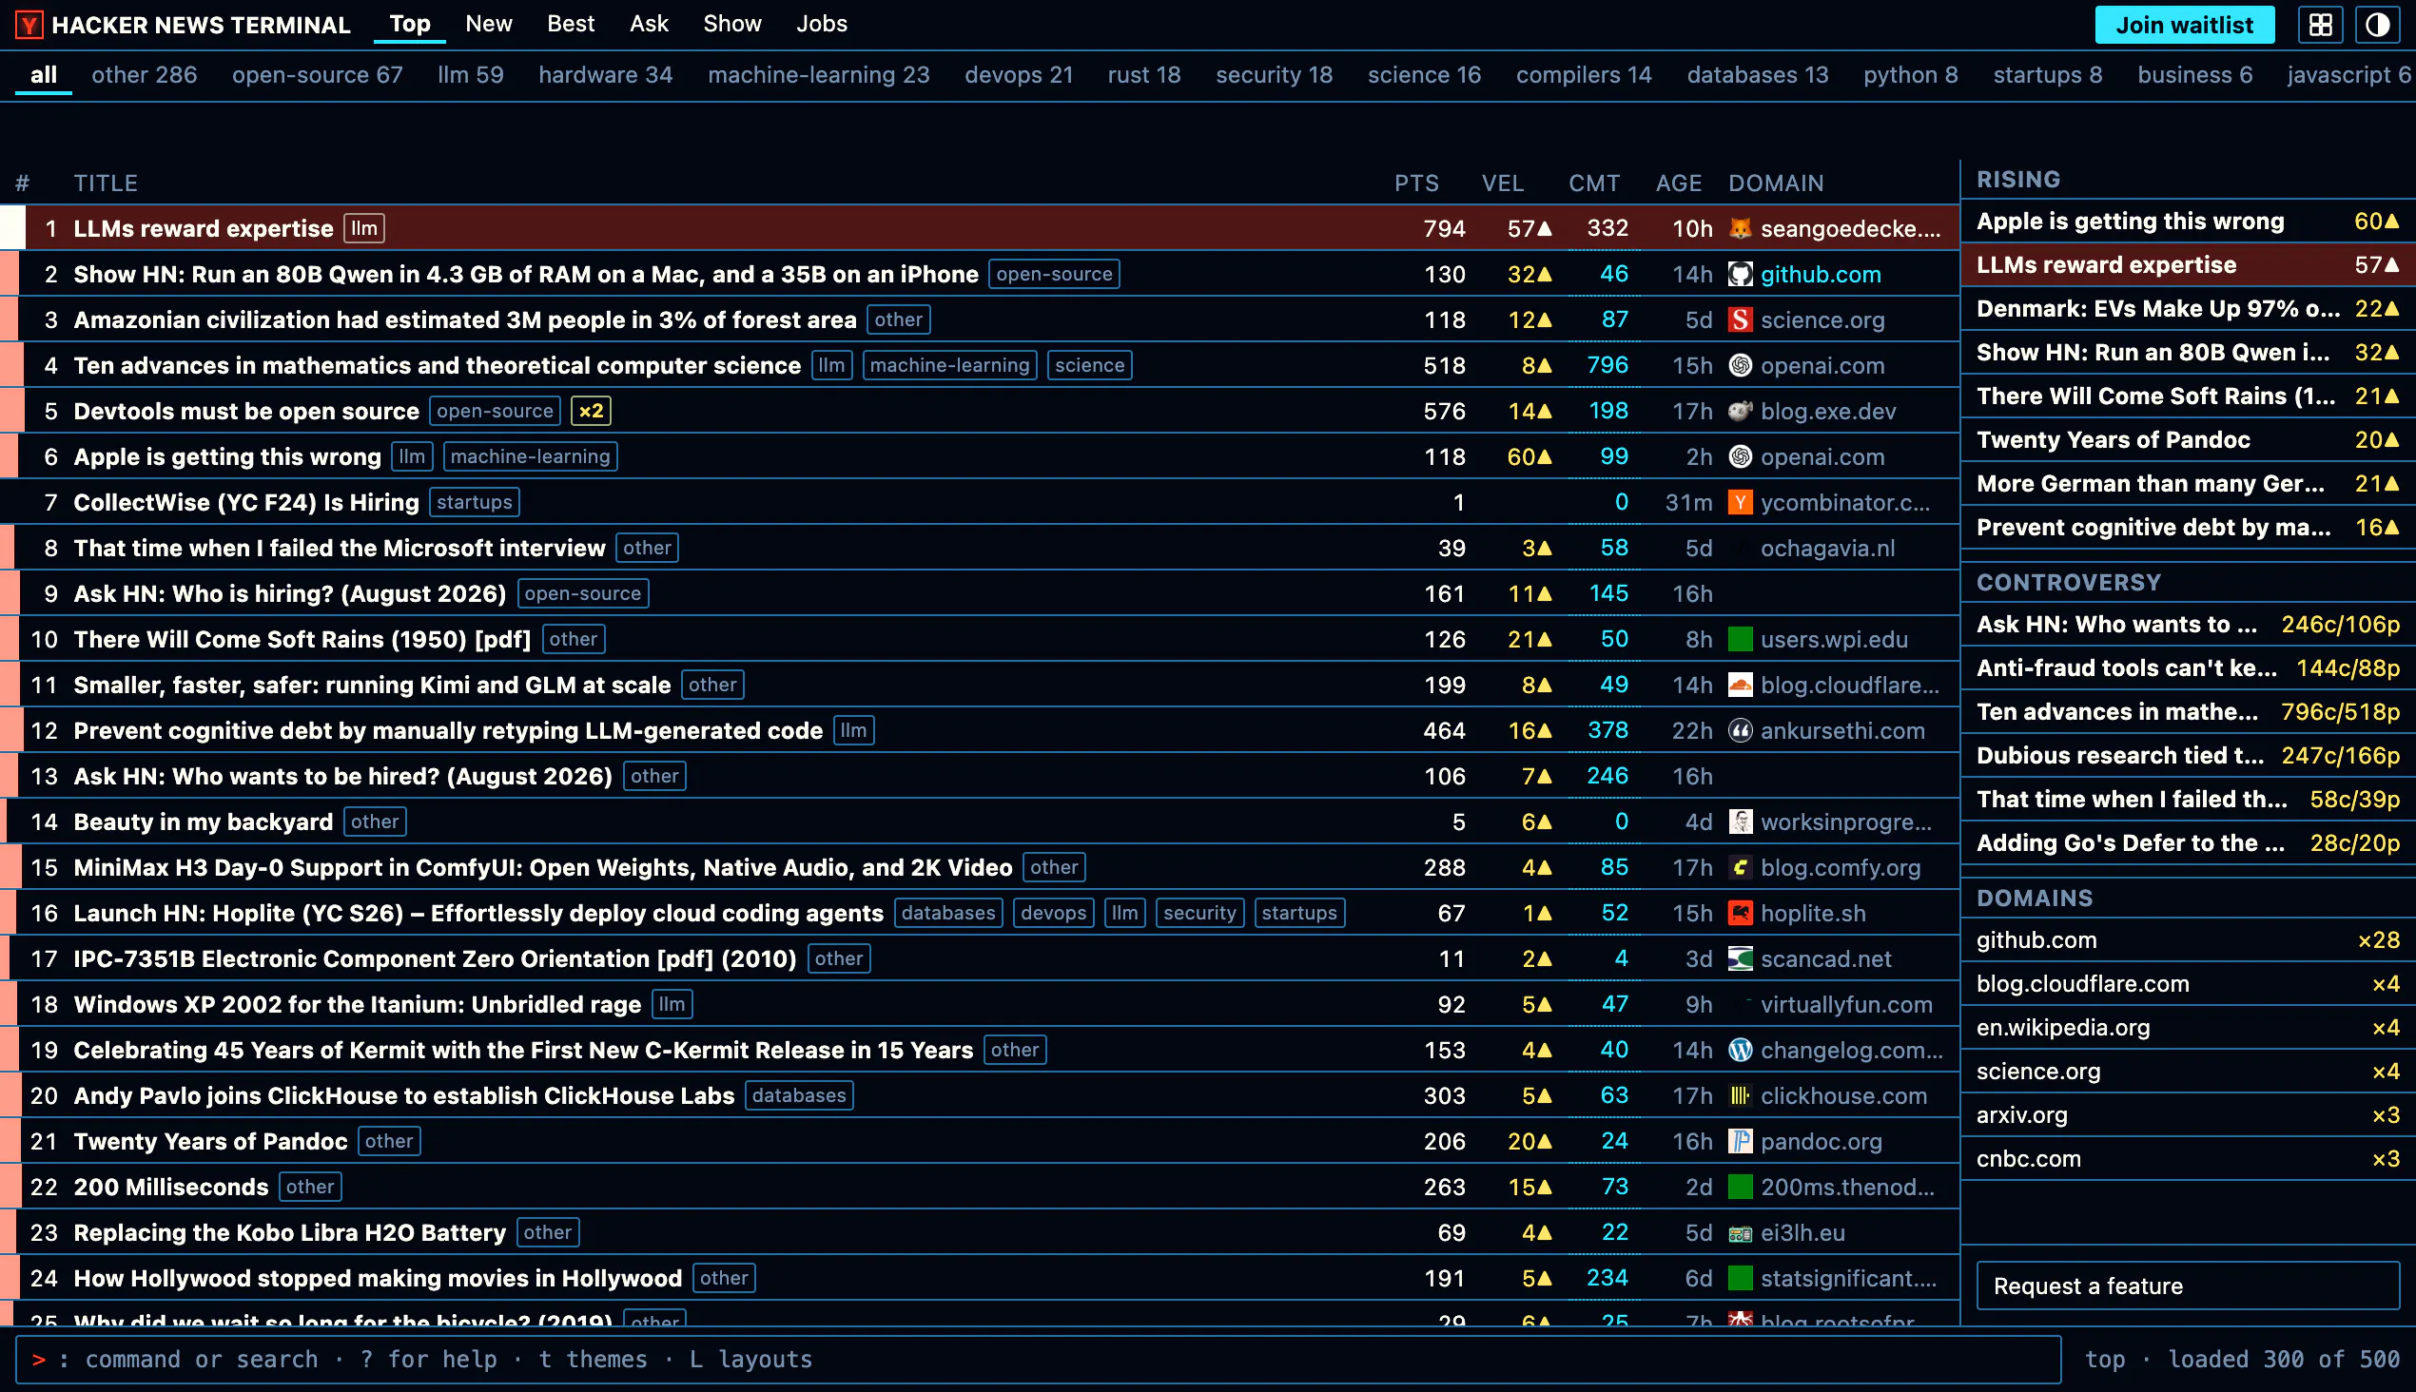Click the changelog.com WordPress favicon

pyautogui.click(x=1740, y=1051)
